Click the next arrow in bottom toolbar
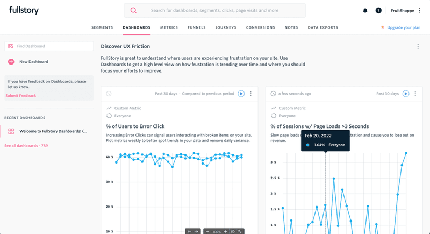Viewport: 430px width, 234px height. (196, 231)
